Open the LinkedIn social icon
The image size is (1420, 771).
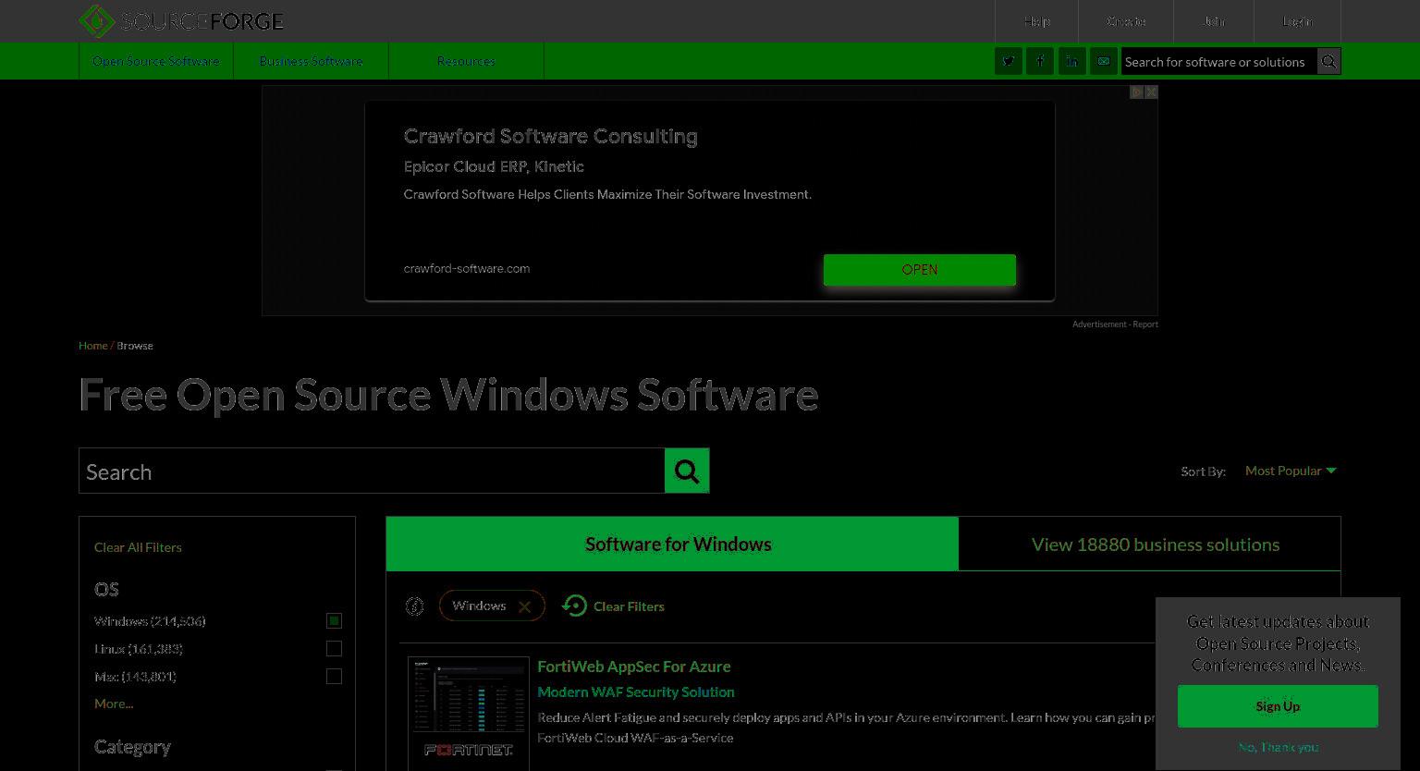tap(1071, 61)
